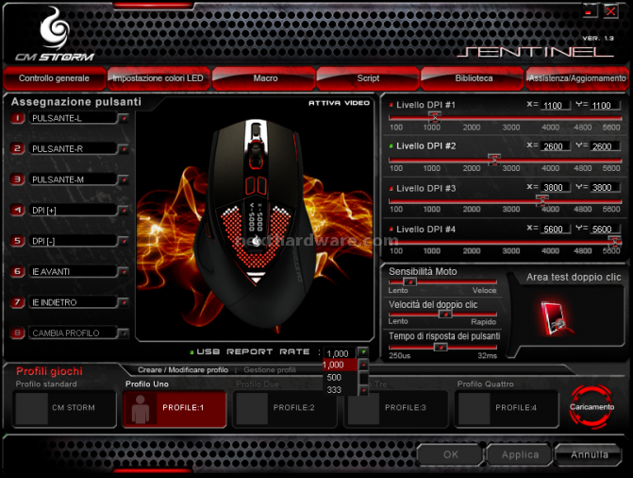Open the DPI [+] button dropdown
This screenshot has height=478, width=633.
pos(124,211)
